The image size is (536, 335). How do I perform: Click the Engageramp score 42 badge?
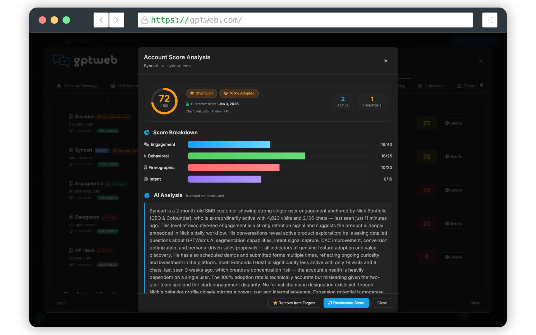[x=427, y=190]
